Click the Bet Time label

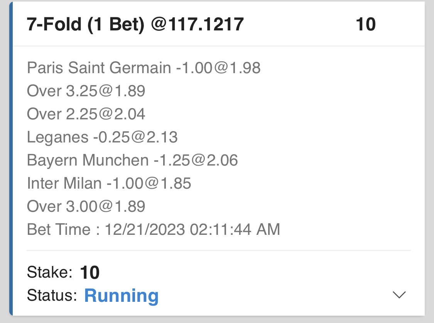tap(59, 230)
